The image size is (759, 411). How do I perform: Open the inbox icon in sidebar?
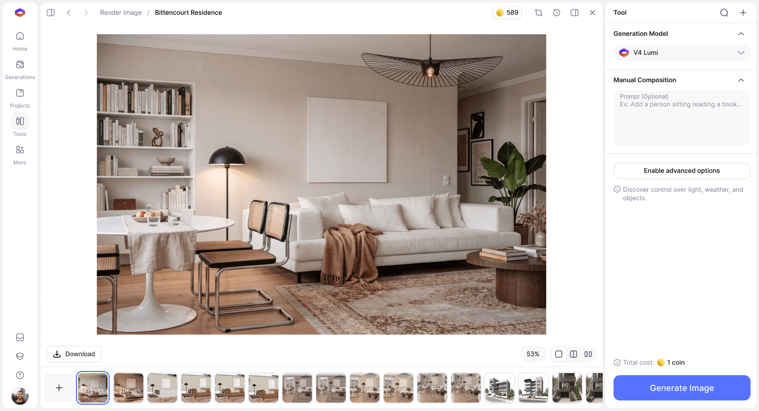[x=20, y=337]
